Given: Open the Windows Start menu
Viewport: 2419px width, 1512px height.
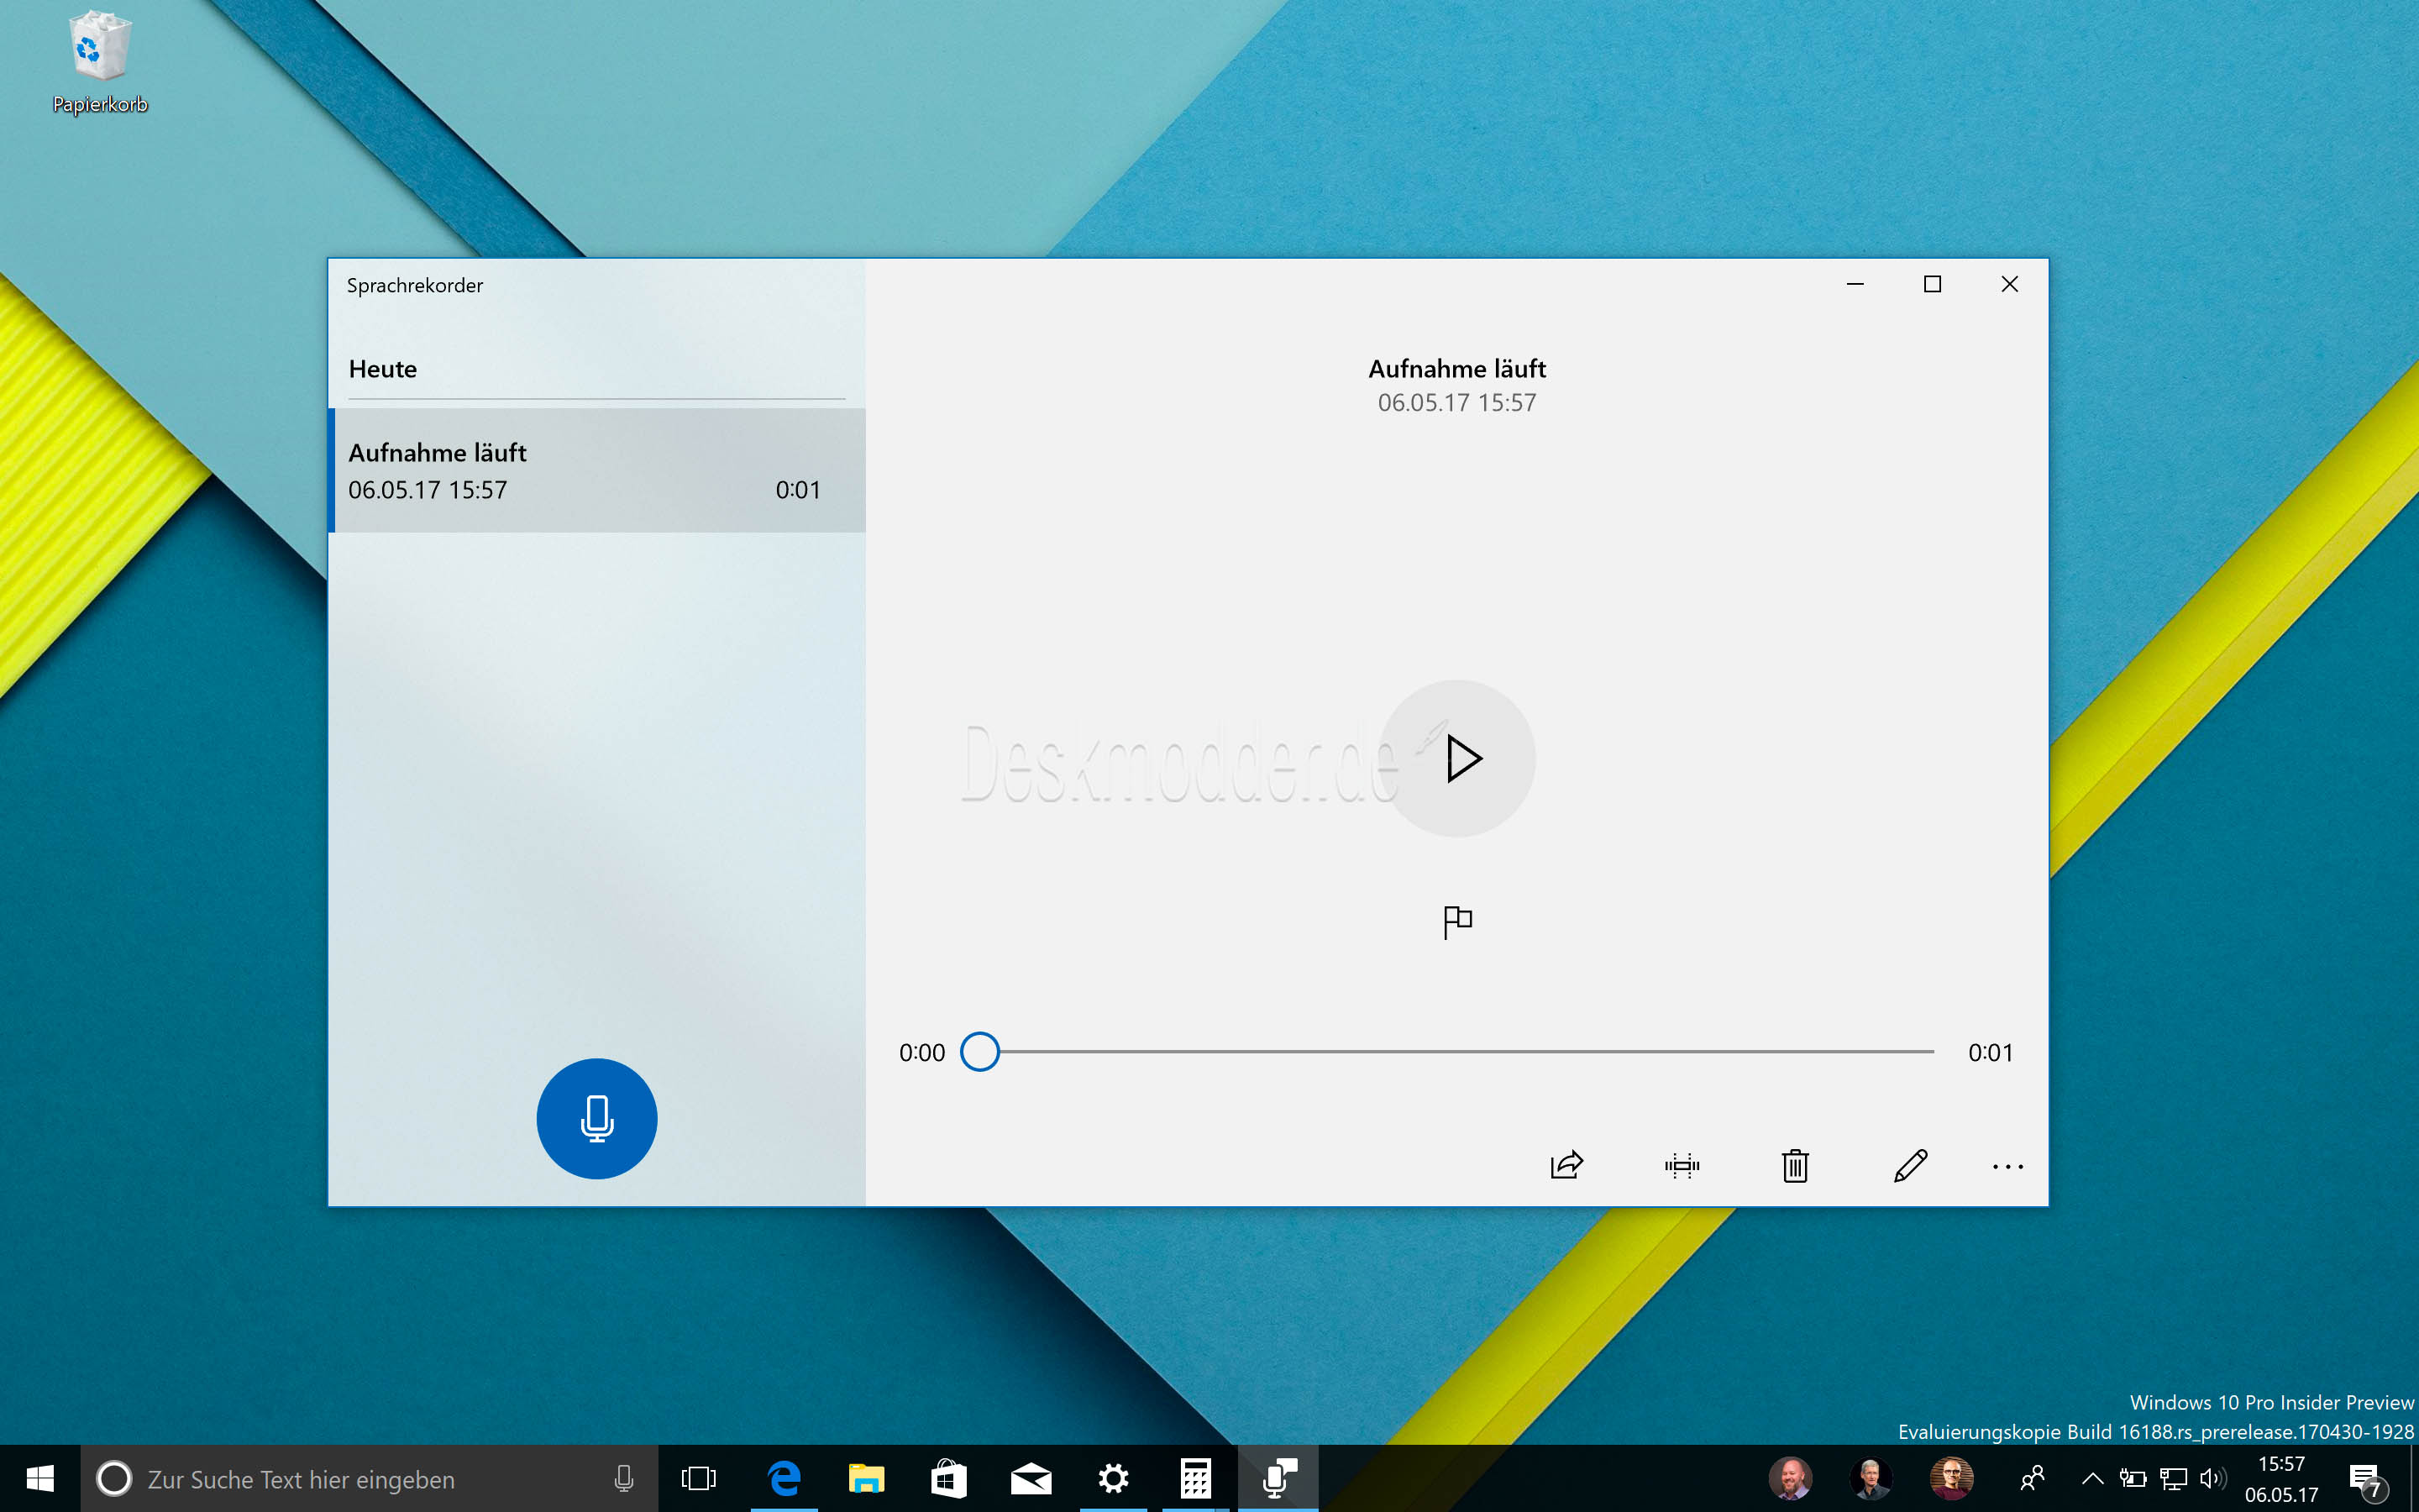Looking at the screenshot, I should click(x=40, y=1478).
